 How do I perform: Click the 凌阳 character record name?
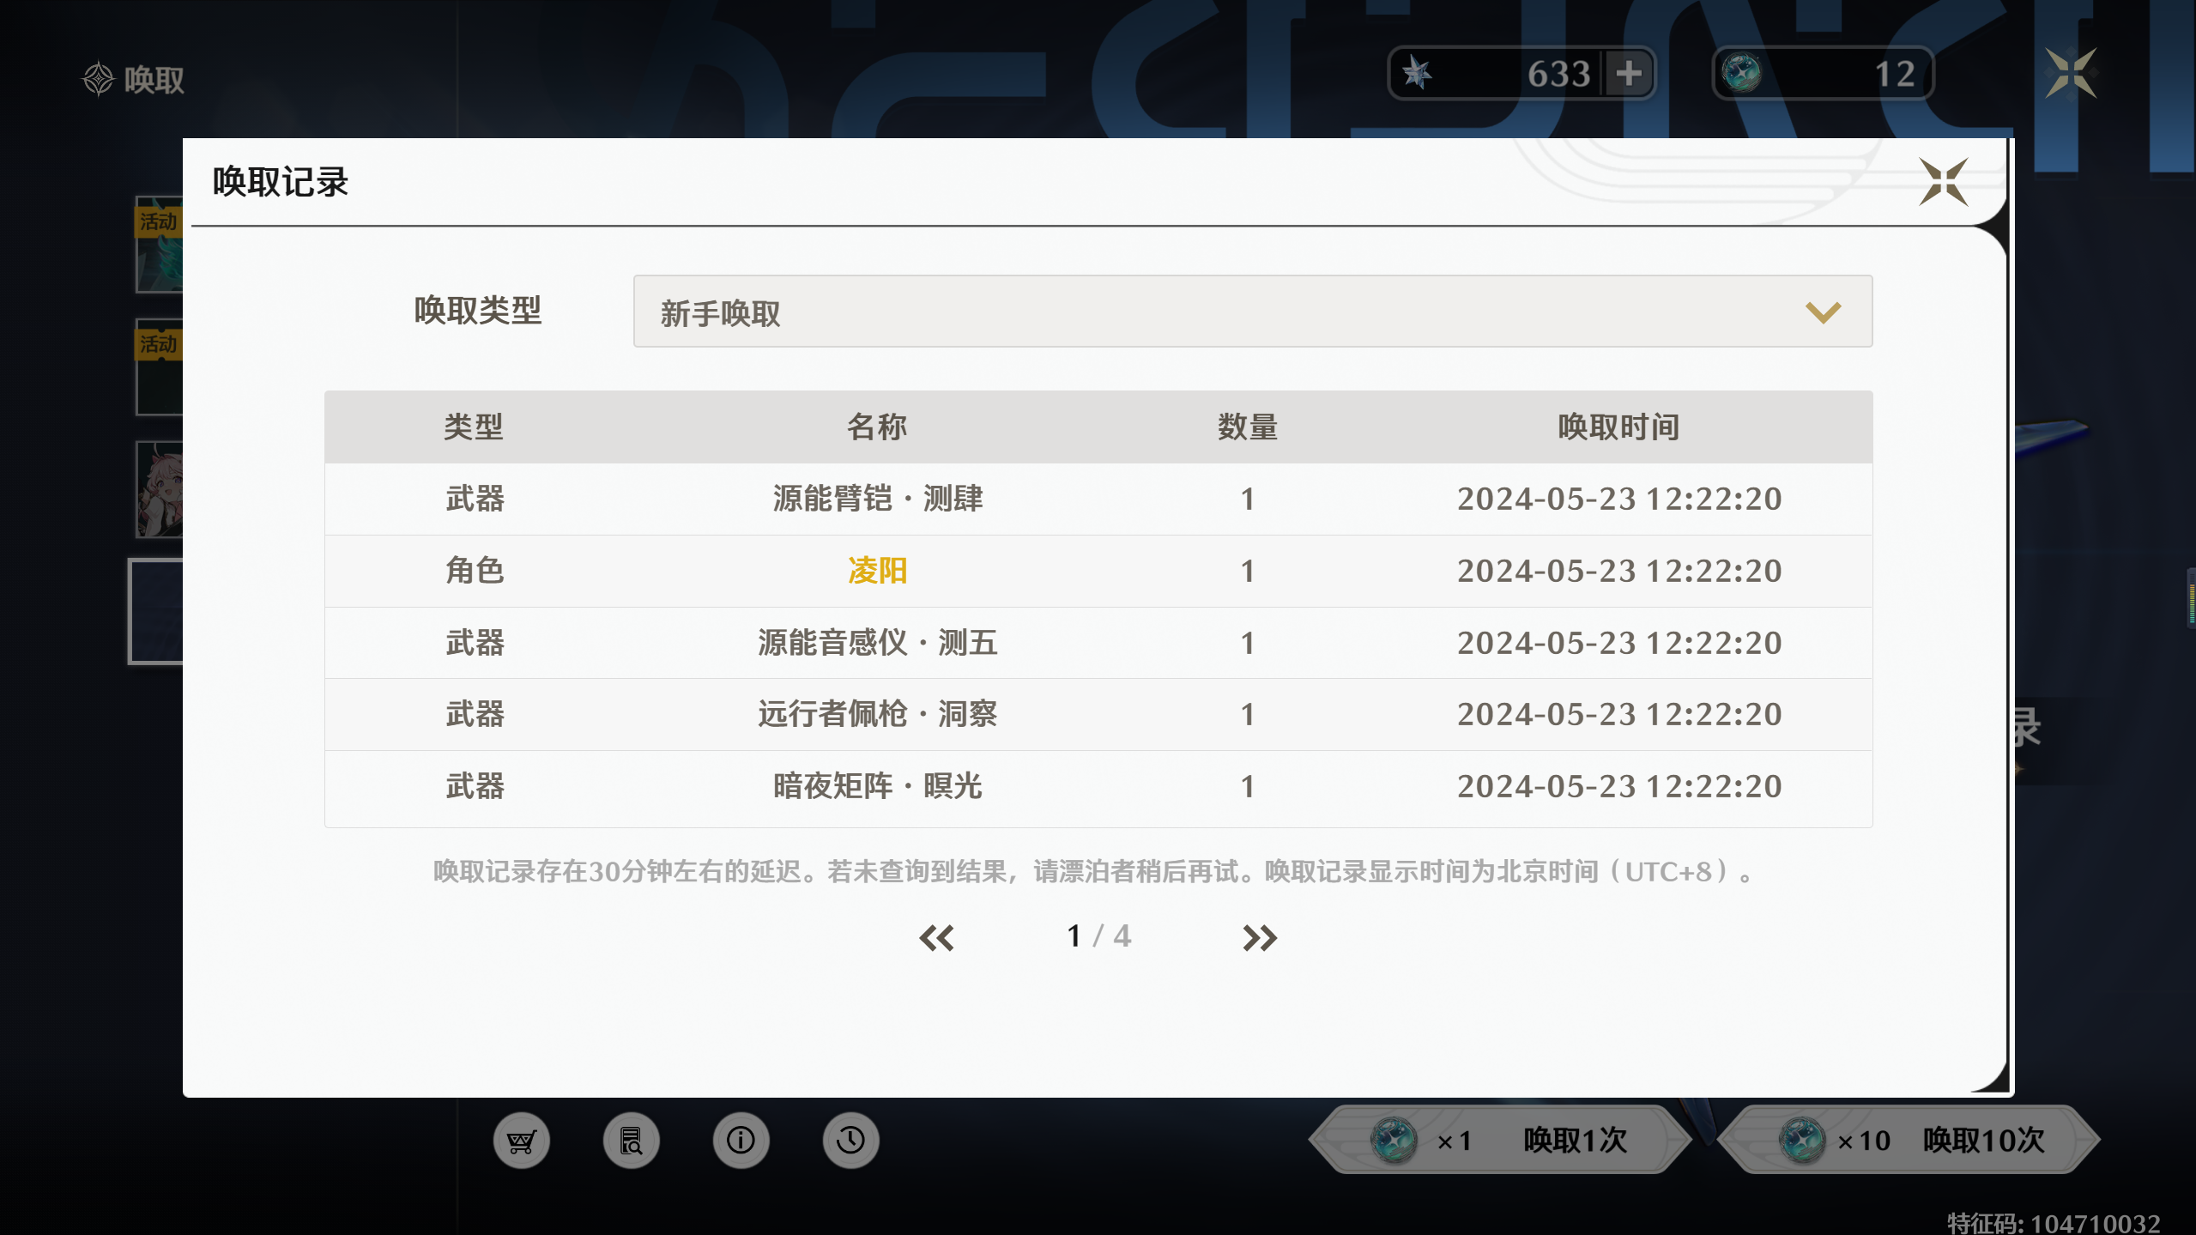pyautogui.click(x=877, y=571)
